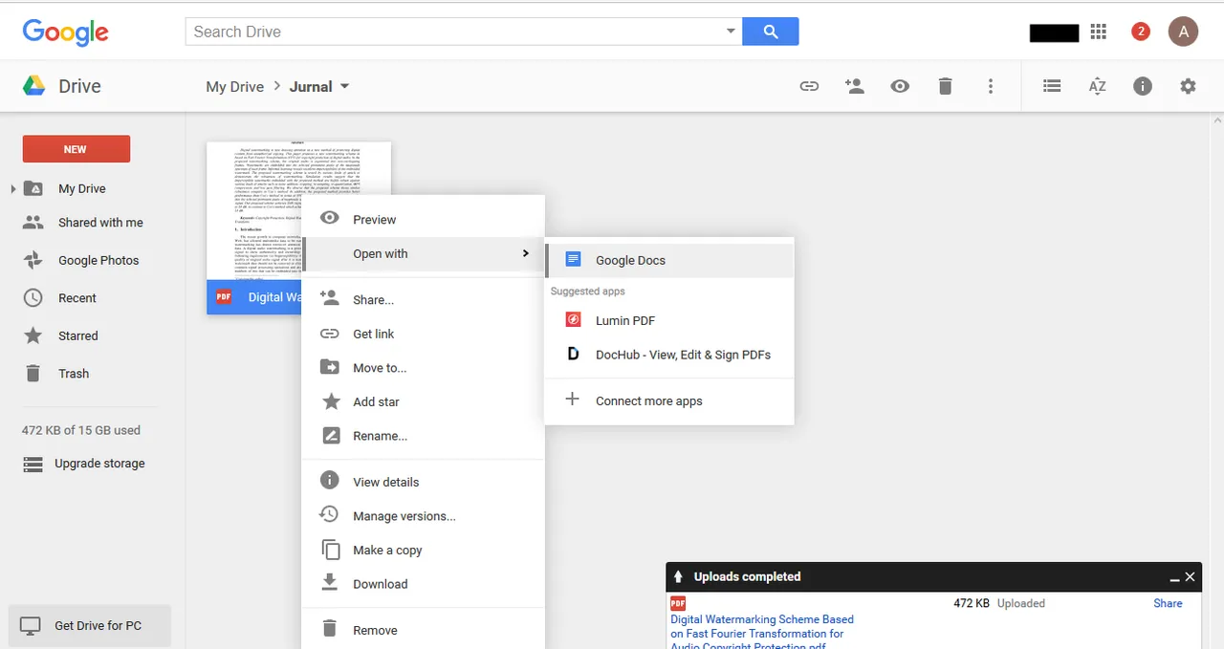Click the toolbar trash remove icon
Viewport: 1224px width, 649px height.
coord(945,86)
